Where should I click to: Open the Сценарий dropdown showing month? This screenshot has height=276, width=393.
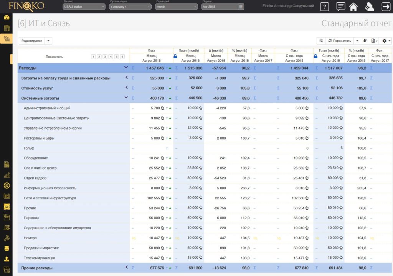point(176,7)
